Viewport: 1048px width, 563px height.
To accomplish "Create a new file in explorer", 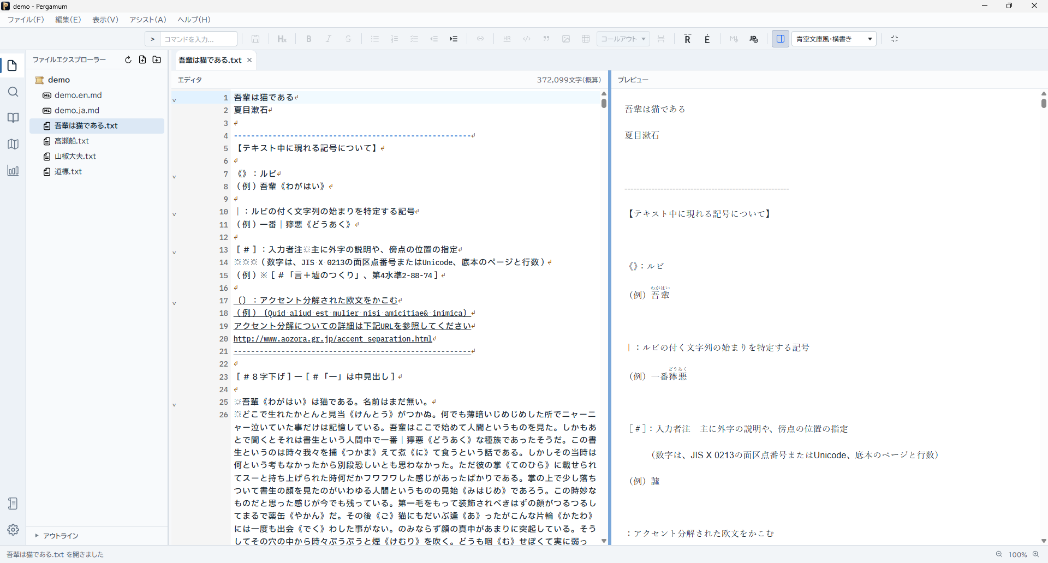I will click(x=142, y=60).
